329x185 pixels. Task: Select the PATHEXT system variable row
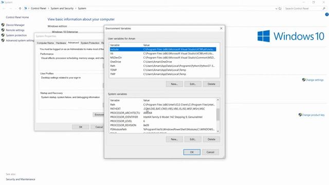click(x=163, y=108)
